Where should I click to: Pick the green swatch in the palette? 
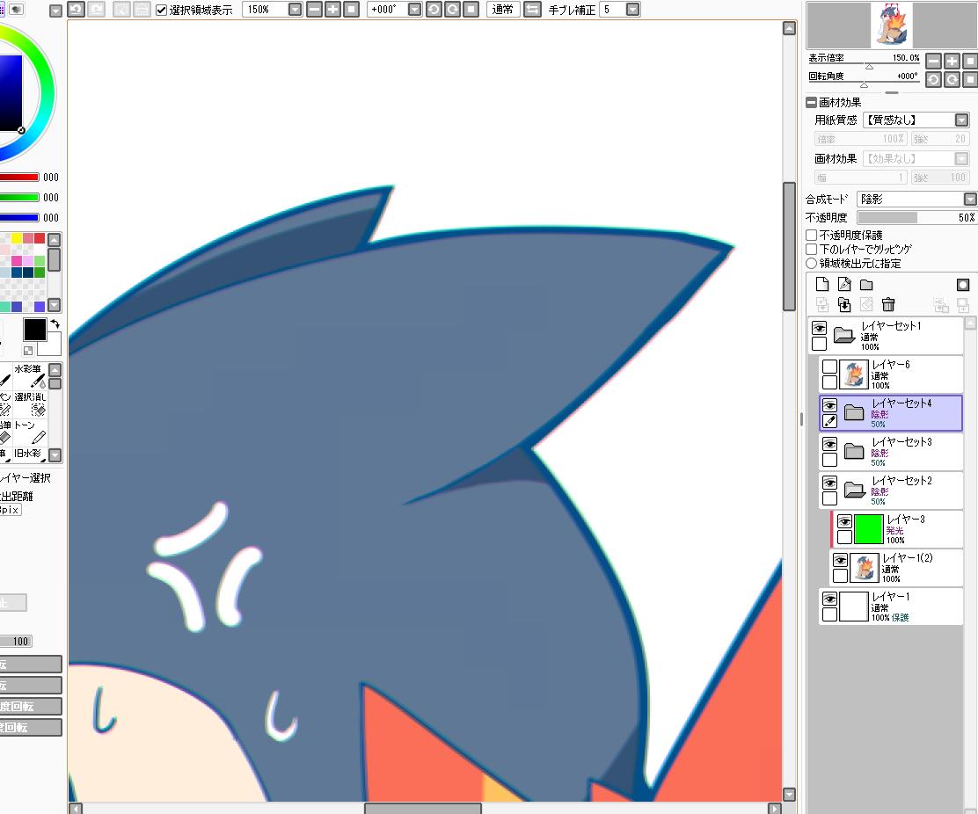[x=40, y=273]
